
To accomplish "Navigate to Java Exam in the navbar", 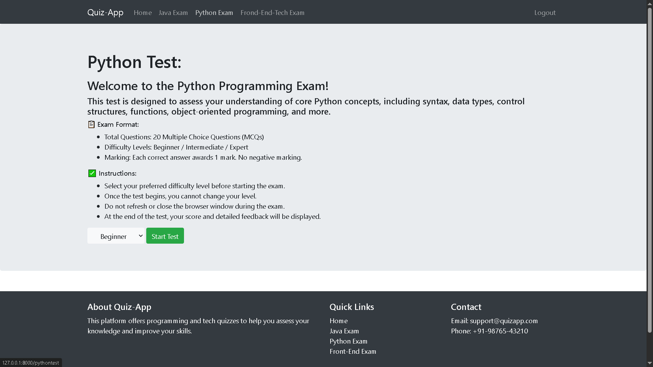I will pyautogui.click(x=173, y=13).
